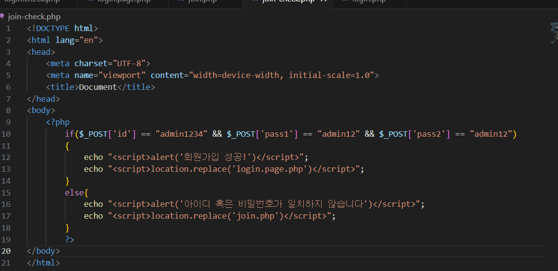Viewport: 558px width, 271px height.
Task: Click line number 10 in the gutter
Action: click(6, 134)
